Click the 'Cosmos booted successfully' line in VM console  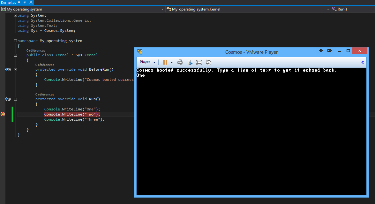236,70
